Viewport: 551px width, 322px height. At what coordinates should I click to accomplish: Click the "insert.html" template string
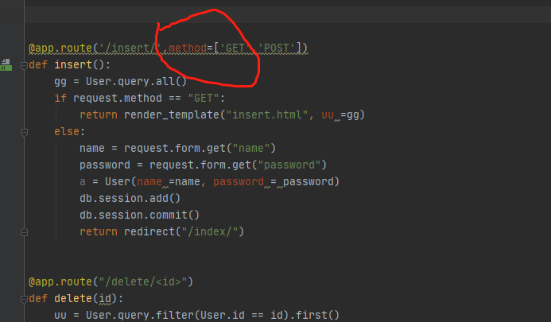click(x=267, y=115)
